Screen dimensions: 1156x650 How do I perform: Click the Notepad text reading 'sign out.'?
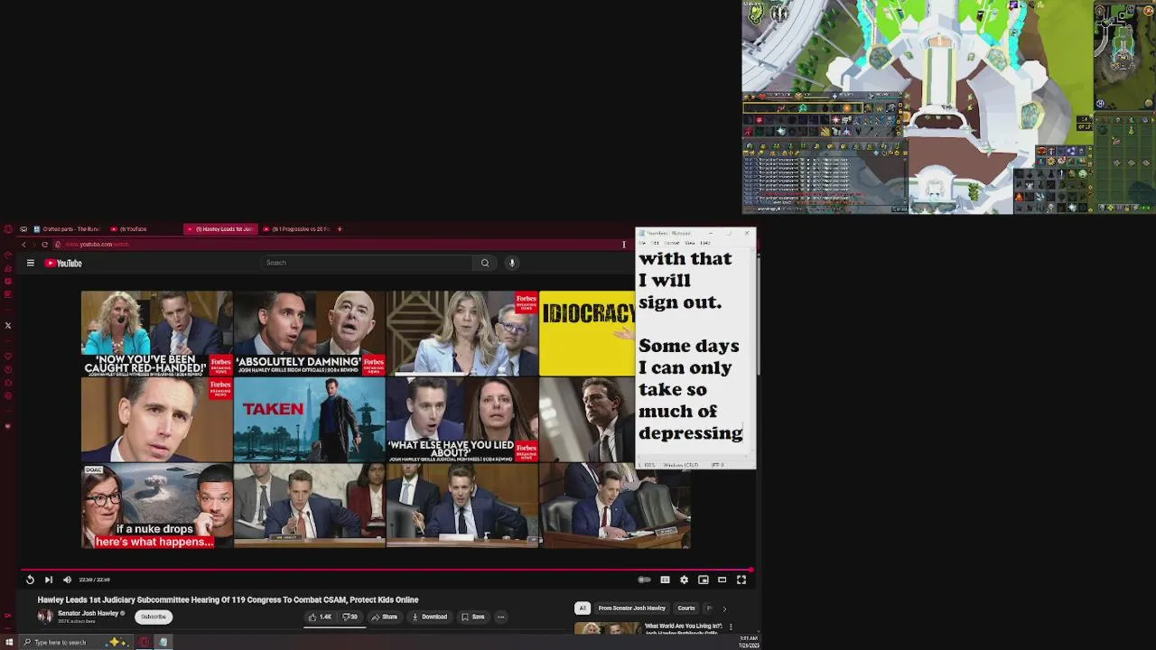(680, 302)
